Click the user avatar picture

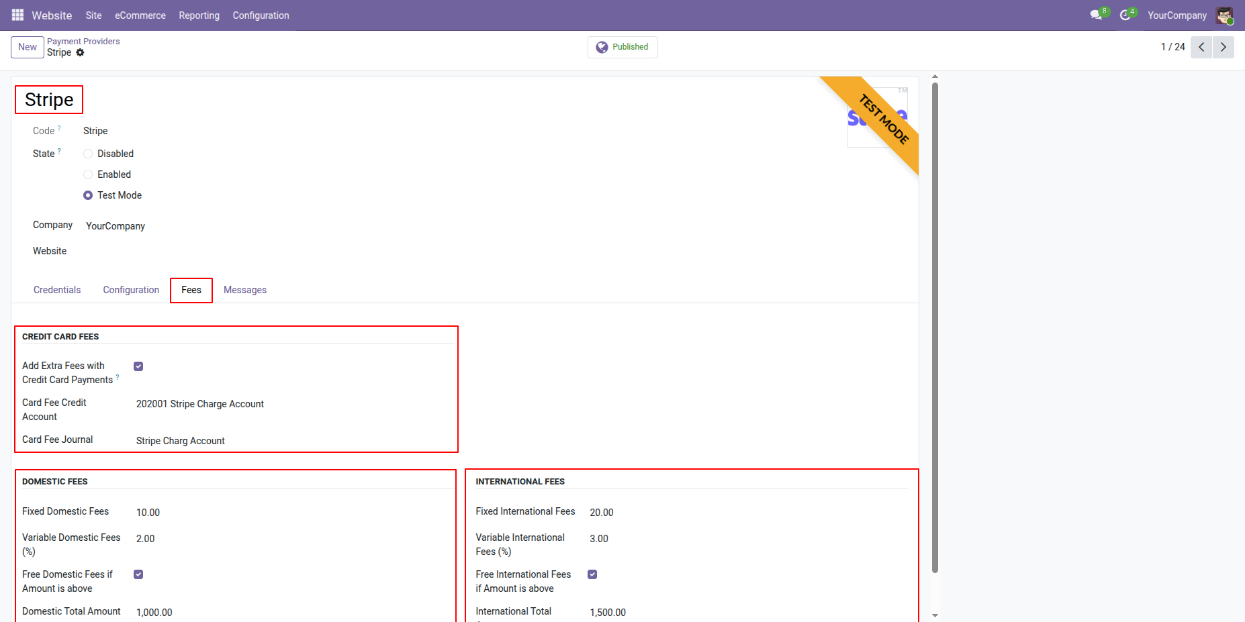[x=1224, y=15]
